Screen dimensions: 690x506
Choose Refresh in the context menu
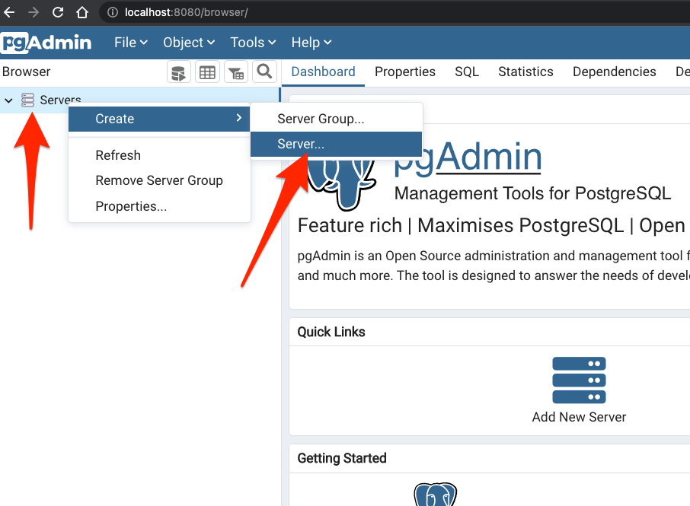159,155
